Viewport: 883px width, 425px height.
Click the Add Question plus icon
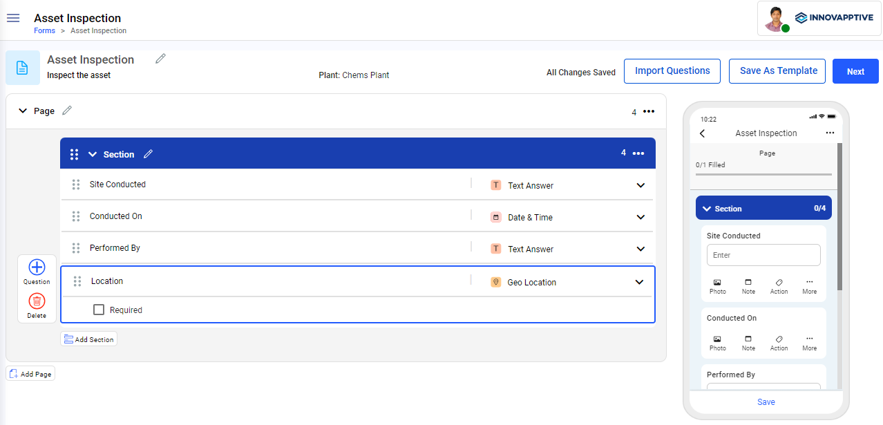click(37, 267)
